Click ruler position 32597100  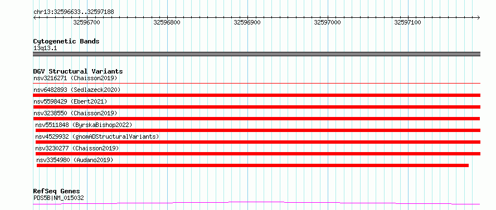[408, 22]
